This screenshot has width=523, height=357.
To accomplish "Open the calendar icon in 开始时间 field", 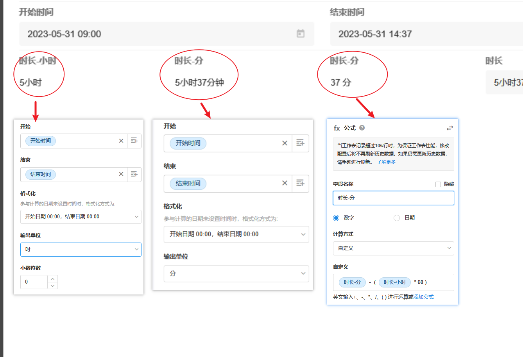I will coord(300,34).
